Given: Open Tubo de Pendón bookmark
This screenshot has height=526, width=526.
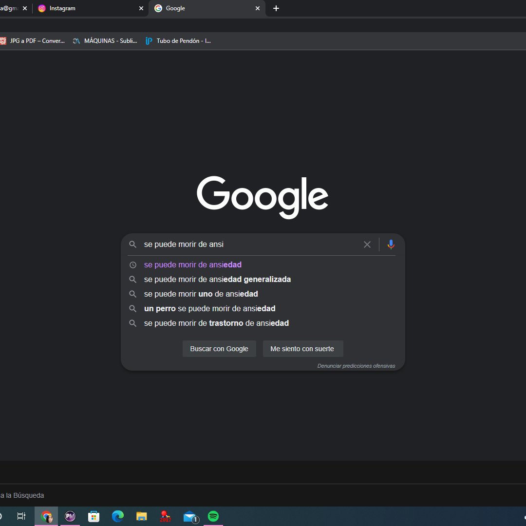Looking at the screenshot, I should (178, 41).
